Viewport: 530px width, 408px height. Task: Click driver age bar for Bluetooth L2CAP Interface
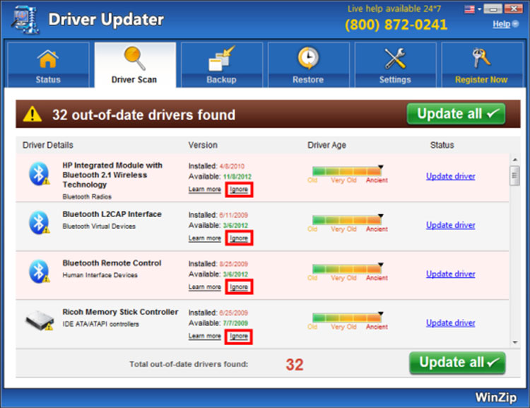(347, 220)
